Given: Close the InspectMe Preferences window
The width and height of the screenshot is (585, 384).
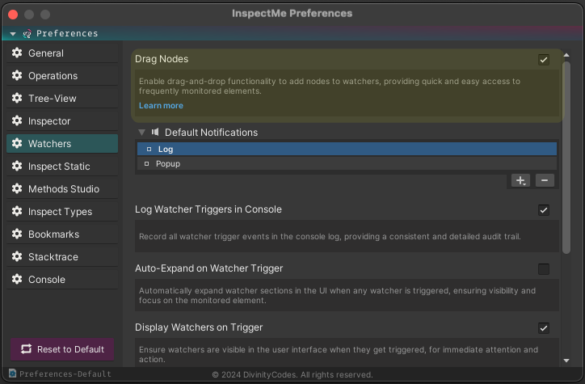Looking at the screenshot, I should tap(13, 15).
